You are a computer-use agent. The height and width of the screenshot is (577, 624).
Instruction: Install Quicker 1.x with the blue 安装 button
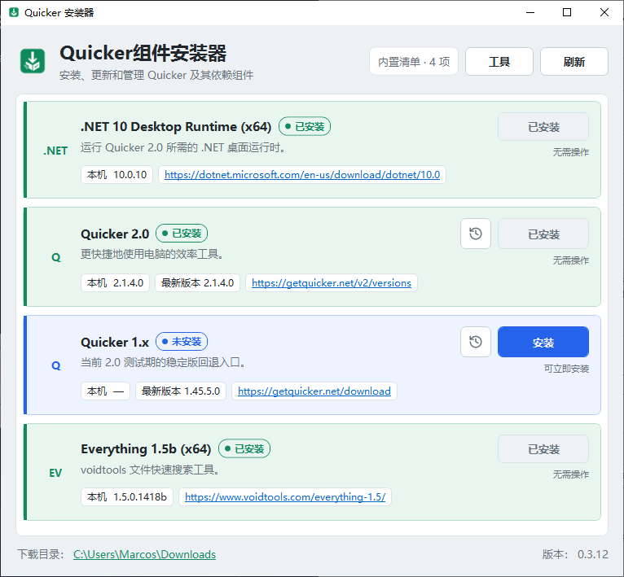click(x=543, y=342)
